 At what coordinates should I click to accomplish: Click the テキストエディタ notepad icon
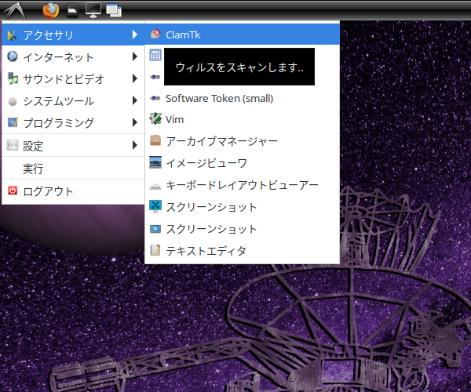pos(155,250)
